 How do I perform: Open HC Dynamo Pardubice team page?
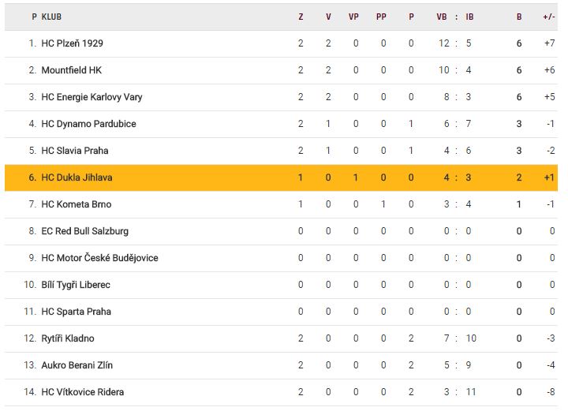(88, 124)
